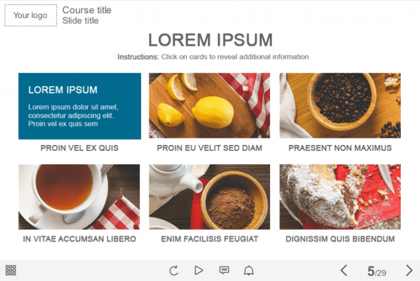Play the slide using the play icon
This screenshot has height=281, width=420.
pos(199,270)
